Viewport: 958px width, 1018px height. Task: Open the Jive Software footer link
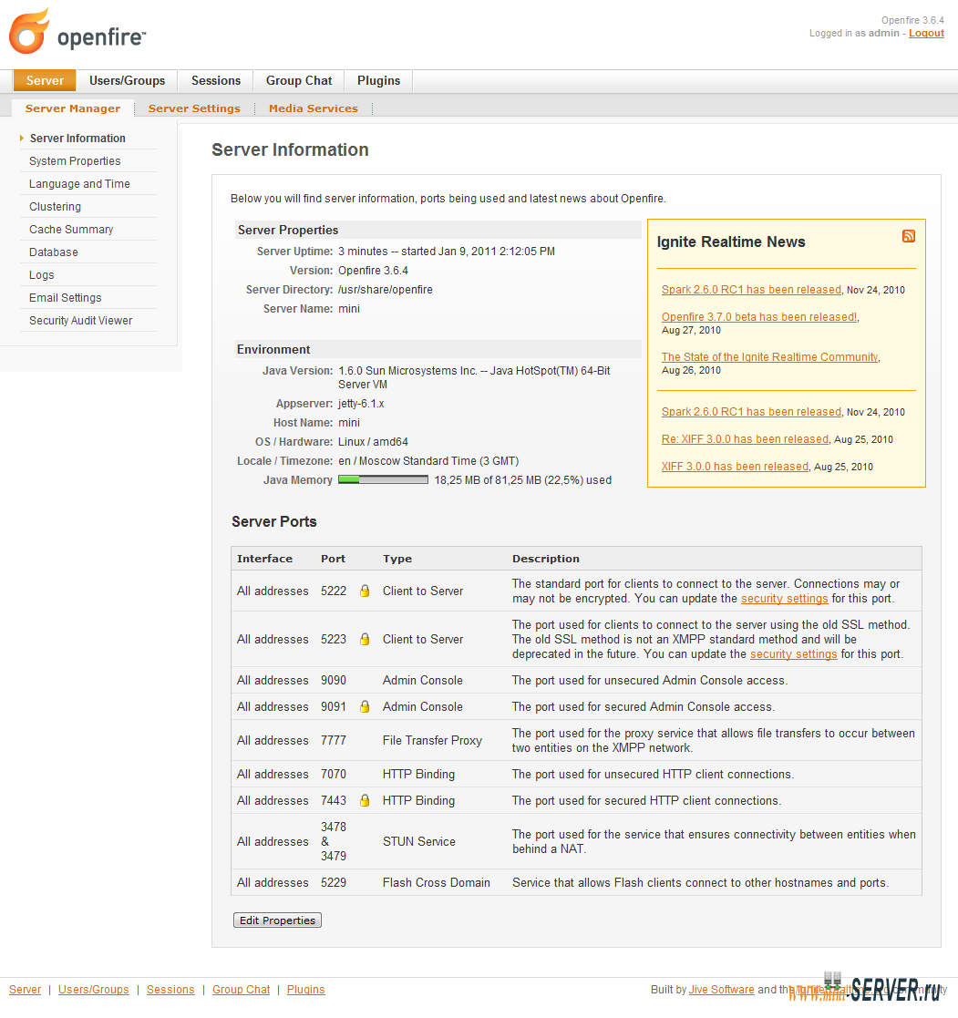[722, 990]
